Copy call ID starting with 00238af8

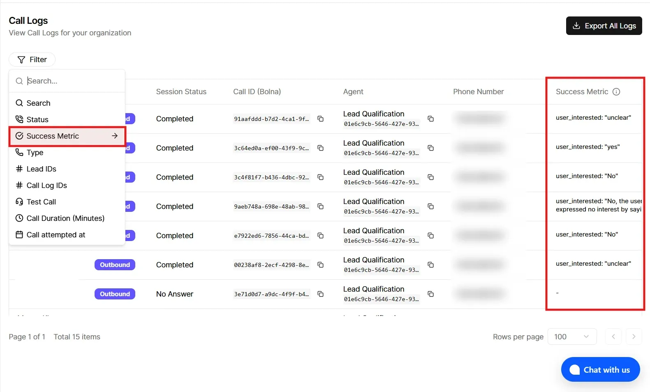point(320,265)
